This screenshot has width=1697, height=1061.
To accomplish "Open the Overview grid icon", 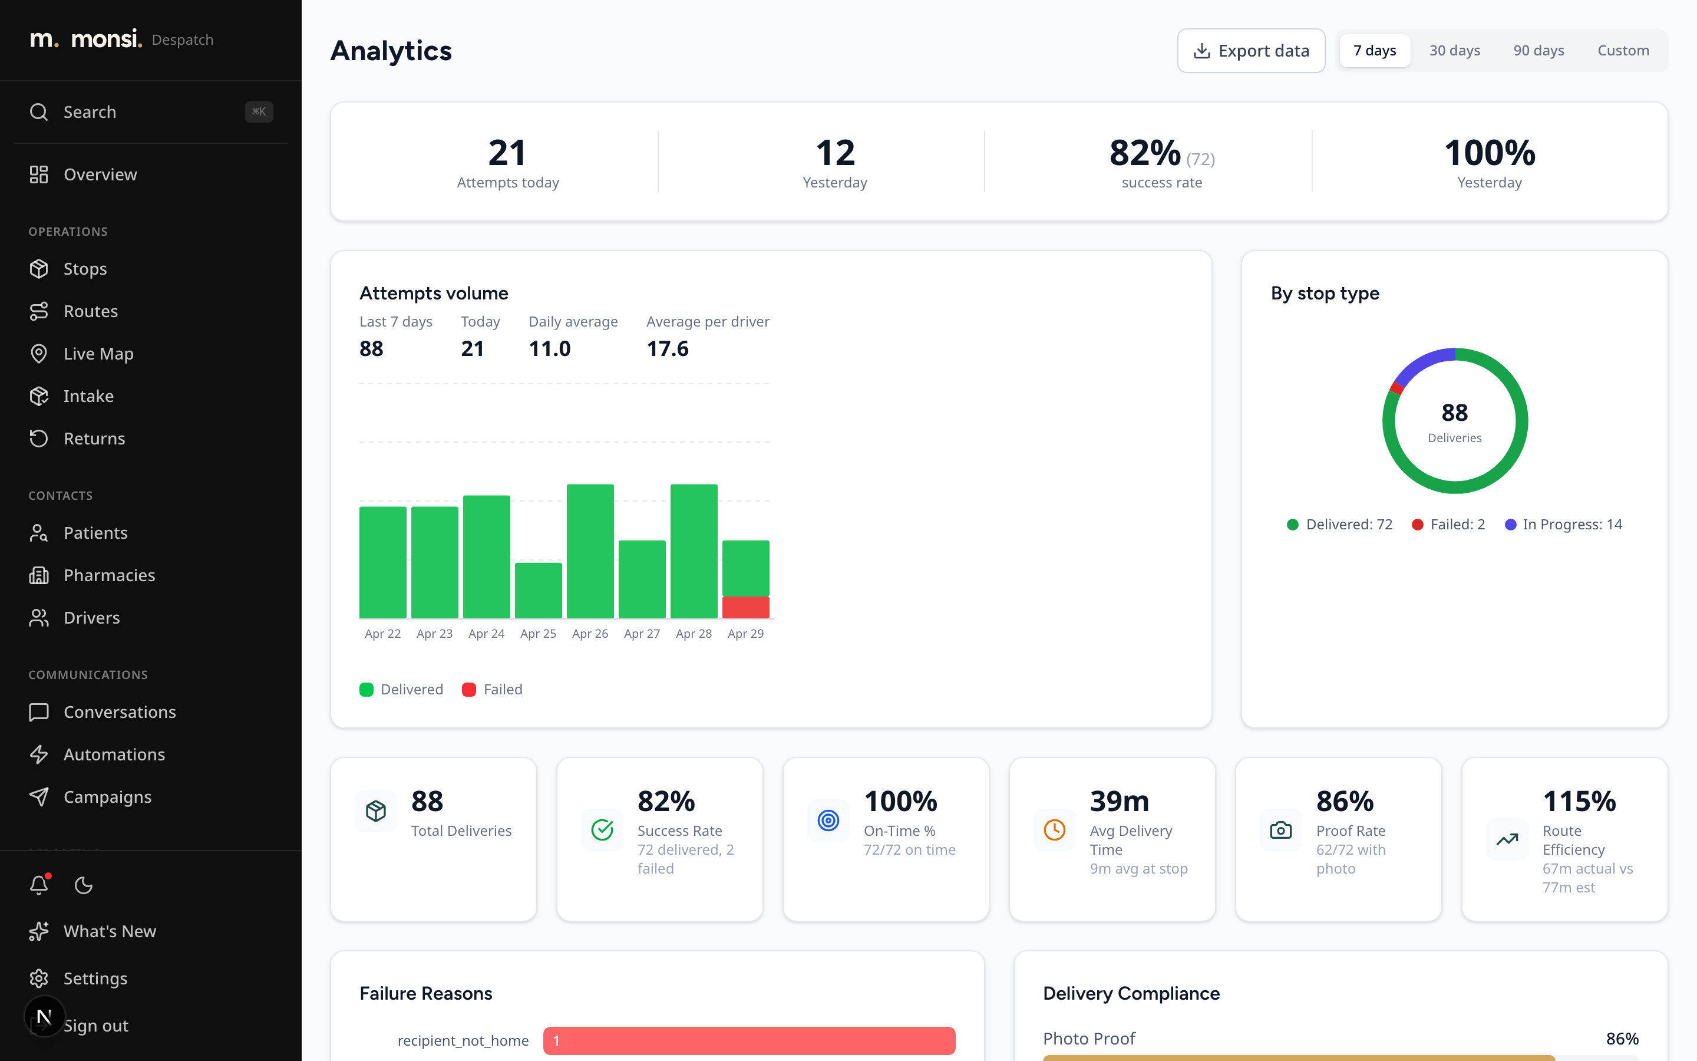I will (x=39, y=174).
